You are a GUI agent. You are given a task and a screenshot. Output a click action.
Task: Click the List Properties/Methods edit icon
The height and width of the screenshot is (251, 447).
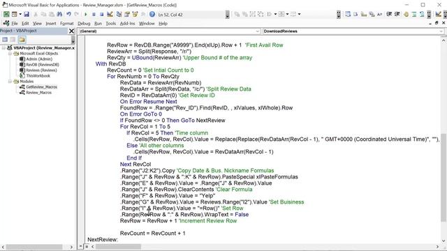[x=348, y=14]
